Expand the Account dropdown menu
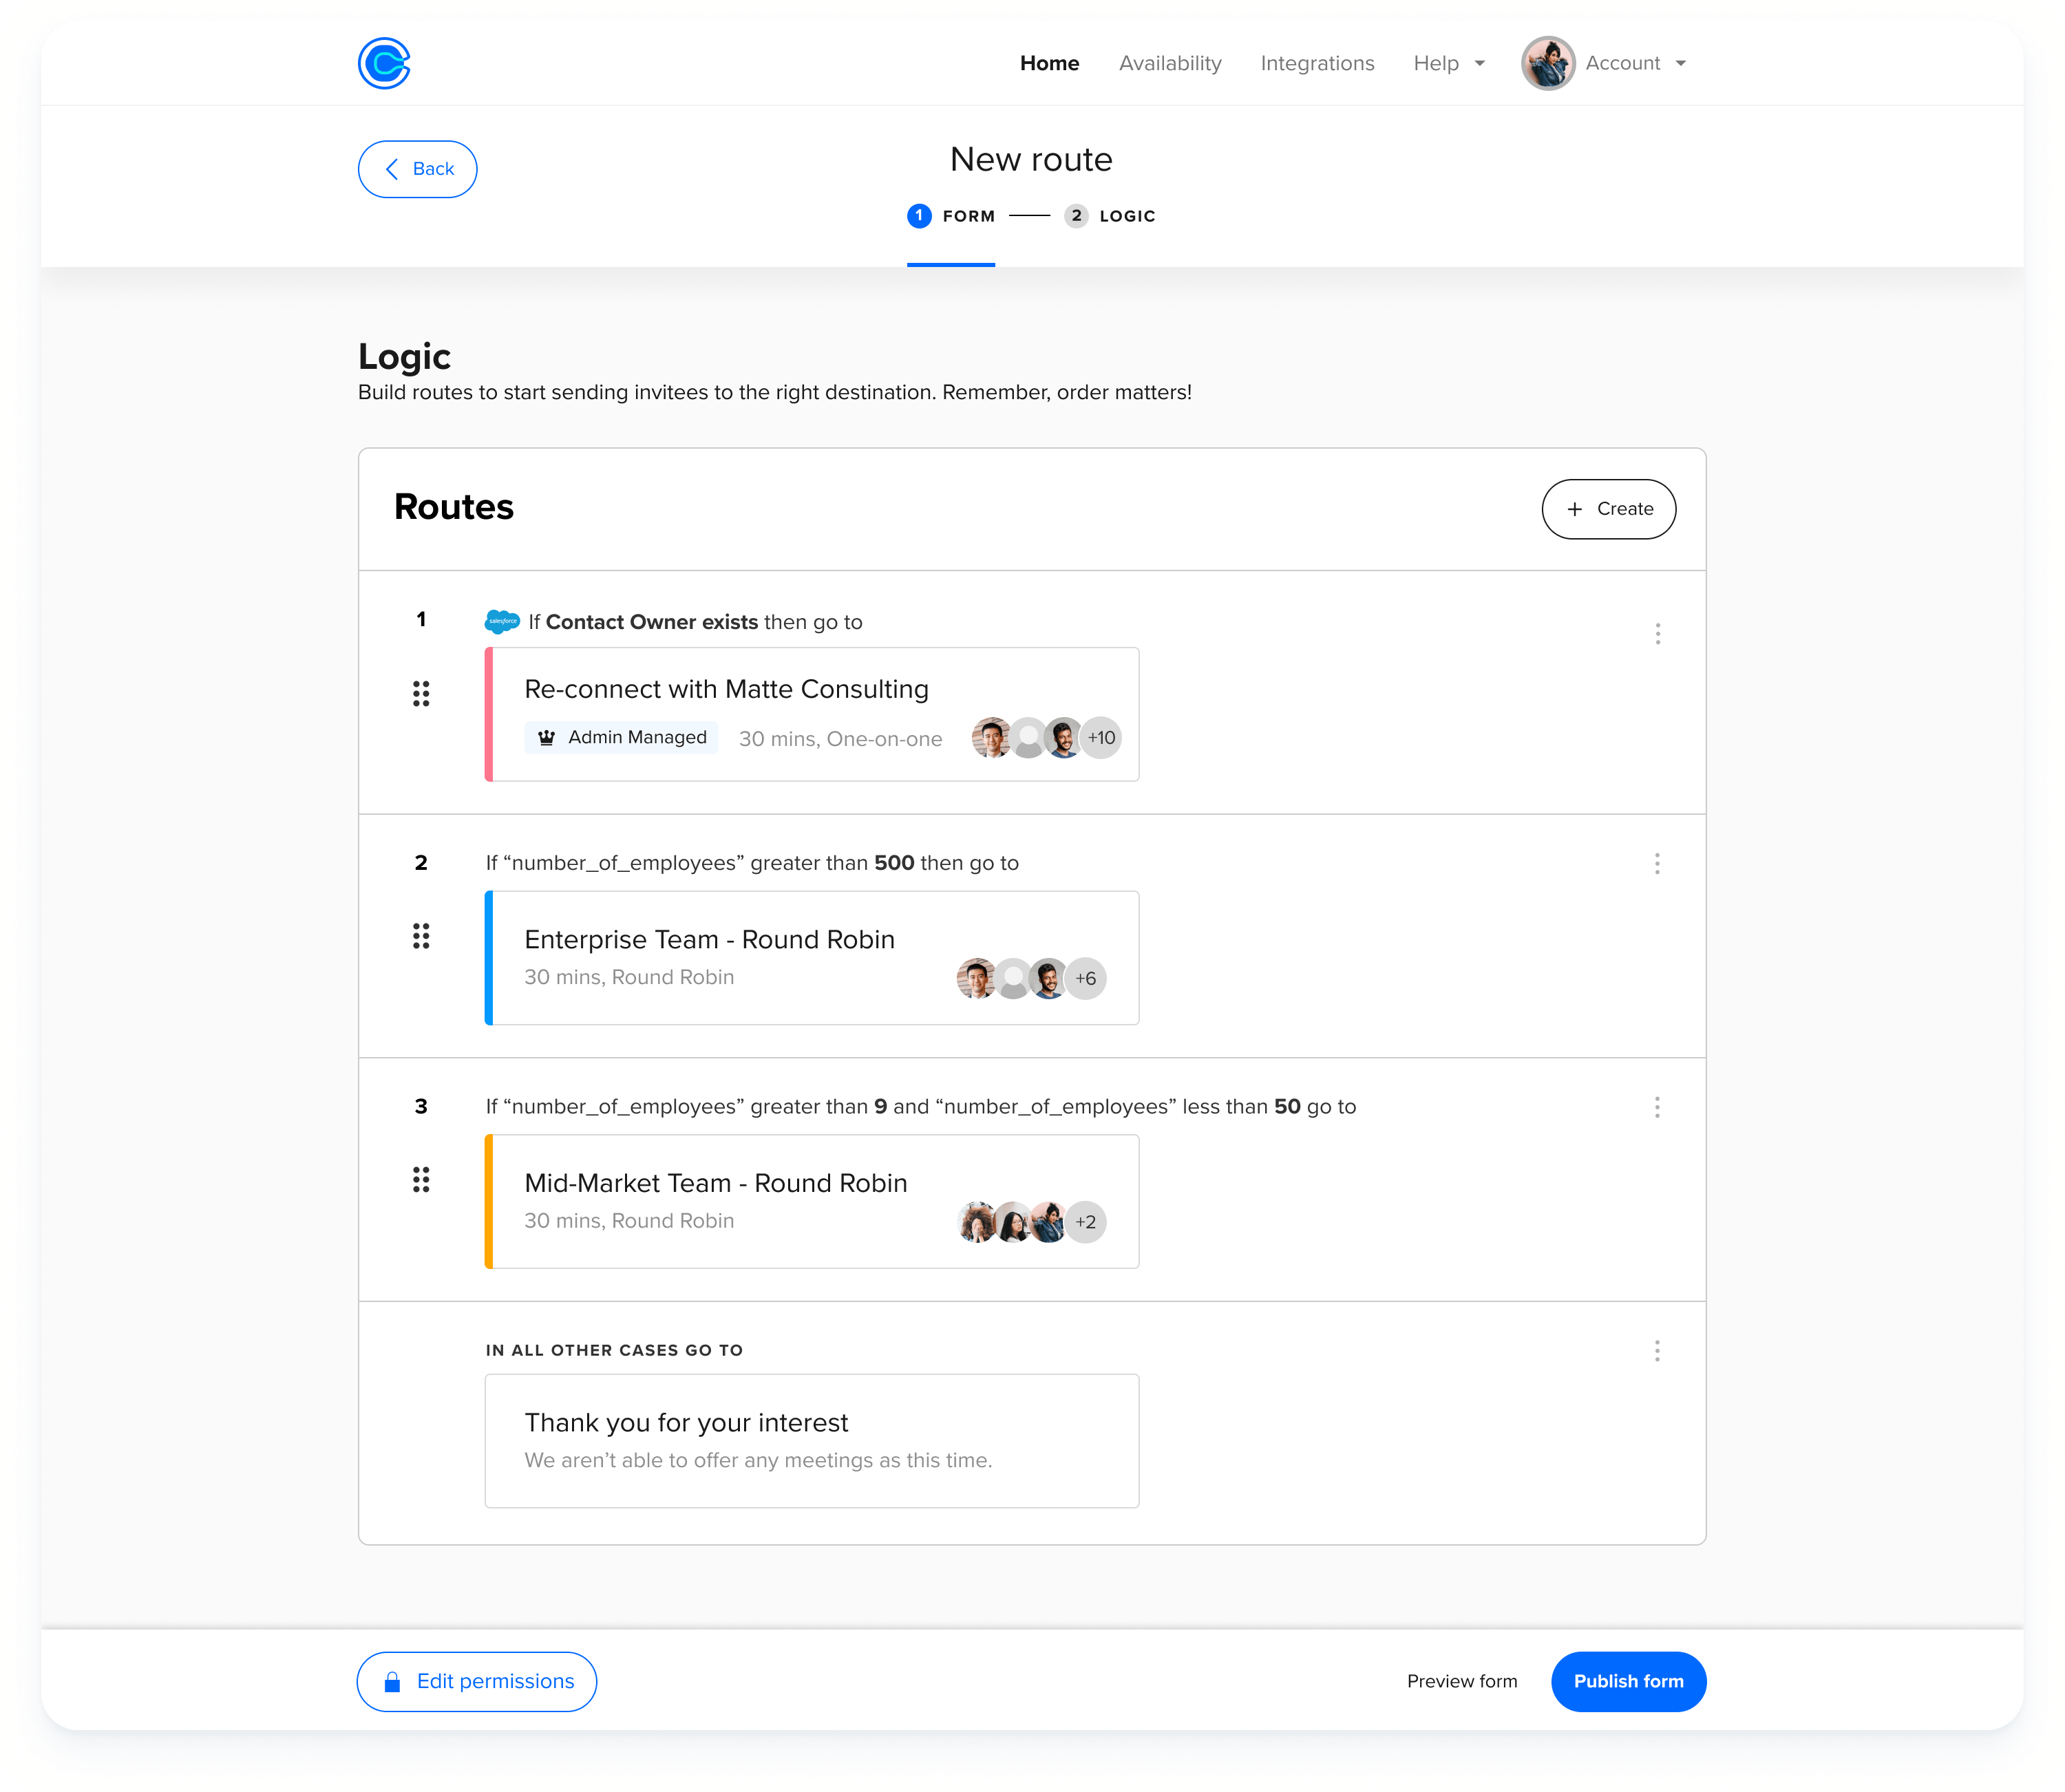This screenshot has width=2065, height=1792. (x=1635, y=63)
